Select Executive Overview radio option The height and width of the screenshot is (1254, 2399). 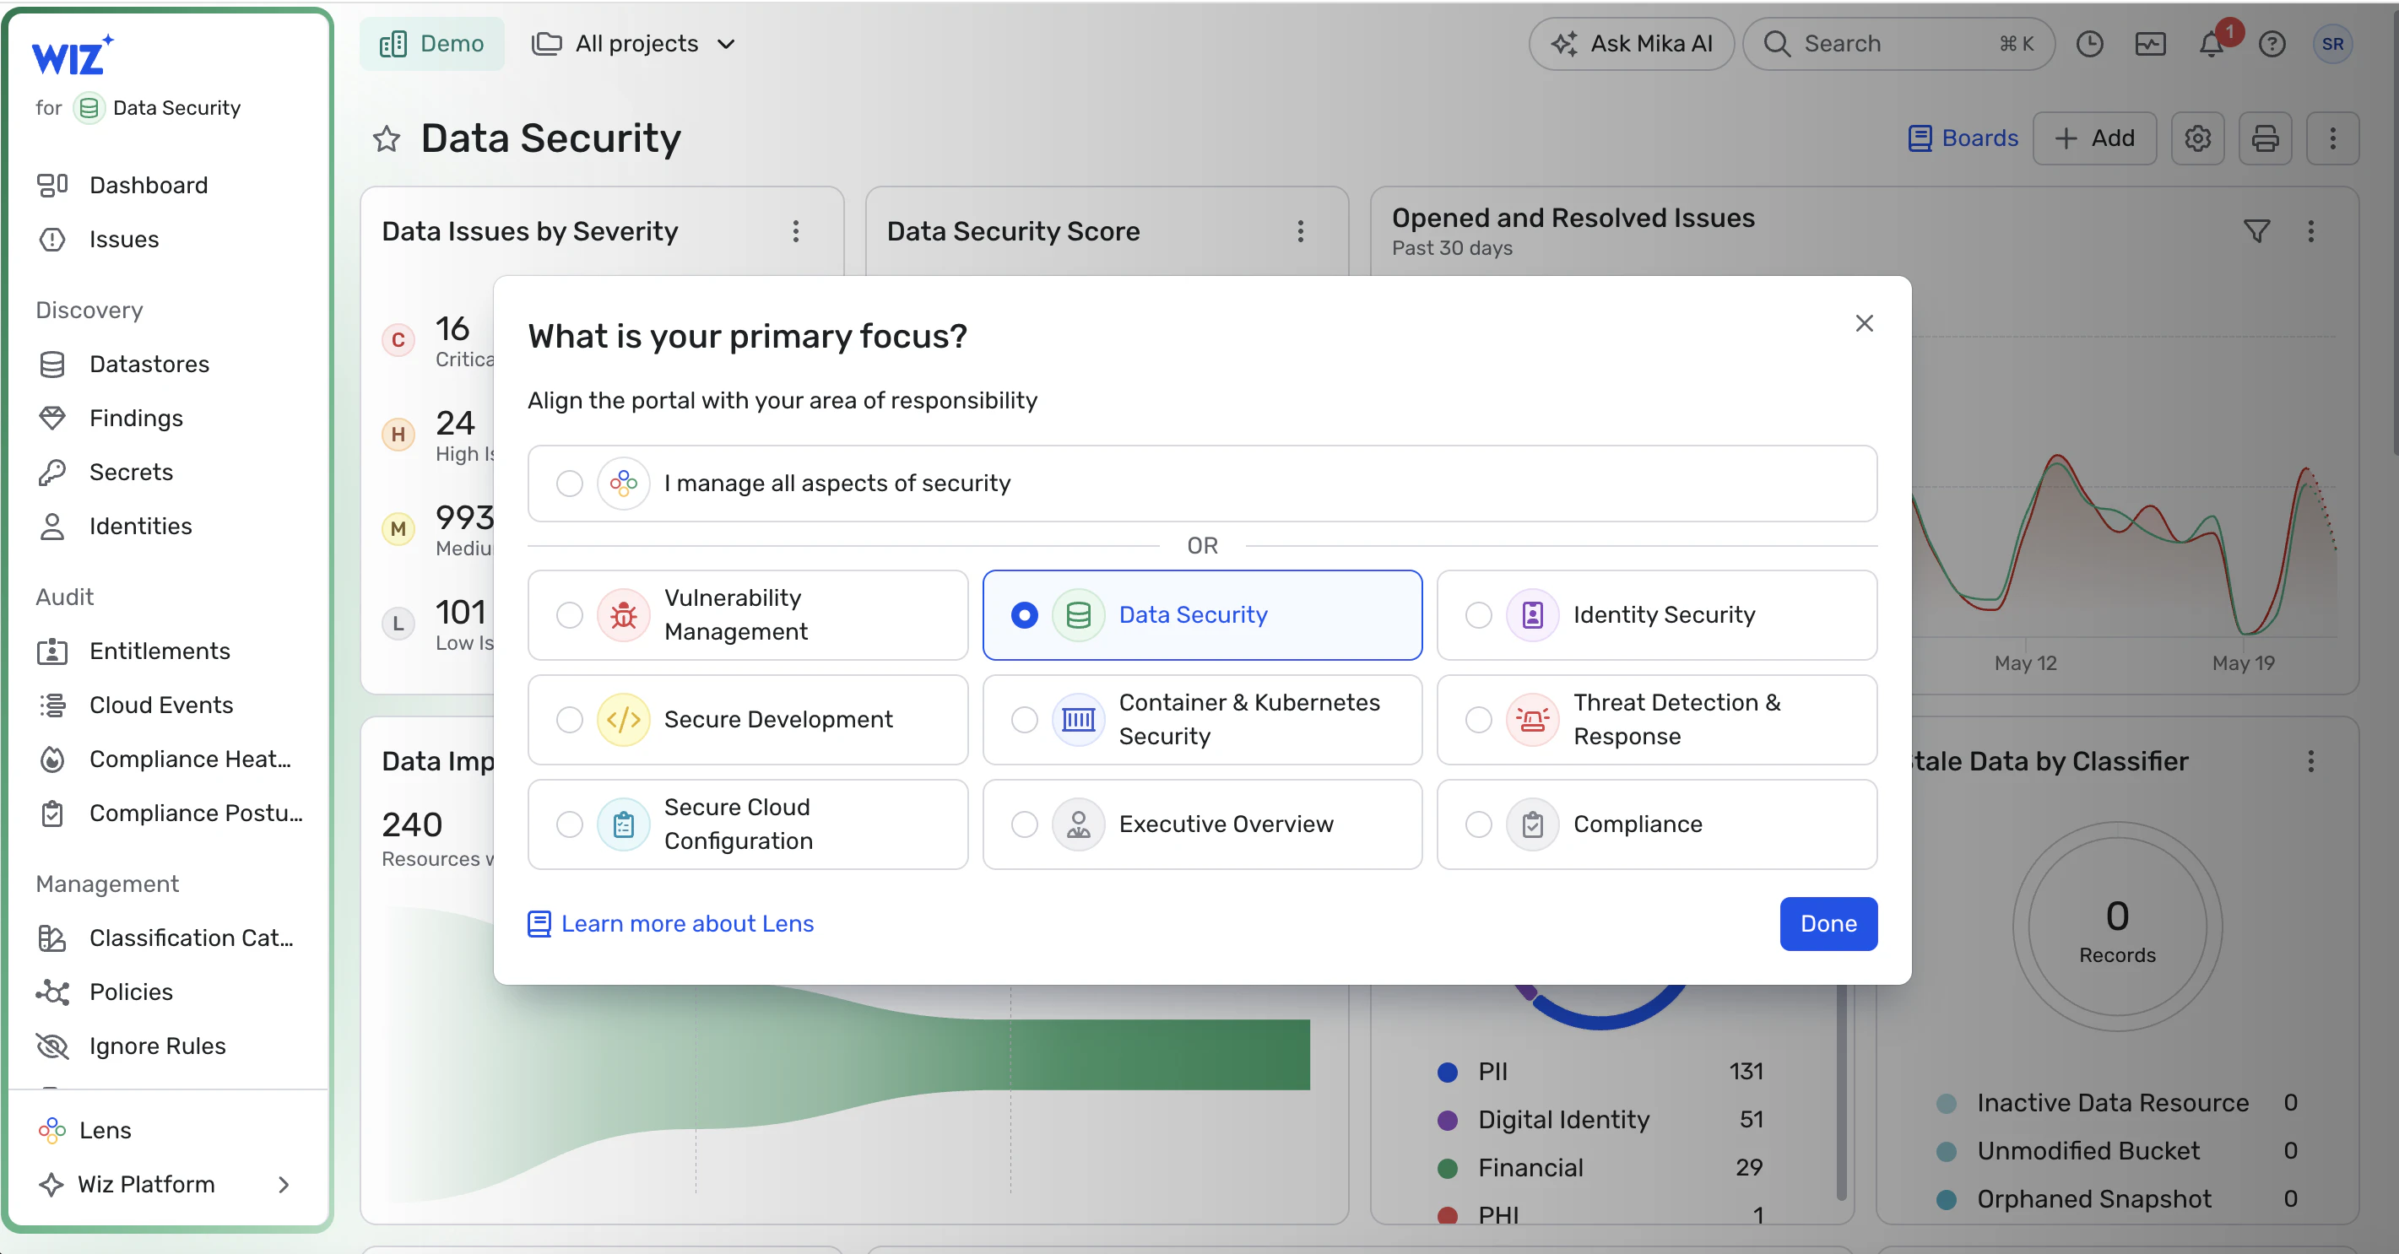[1202, 824]
